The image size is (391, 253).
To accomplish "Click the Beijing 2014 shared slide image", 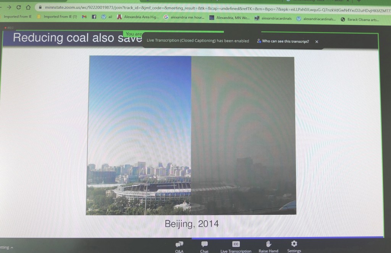I will click(x=191, y=135).
